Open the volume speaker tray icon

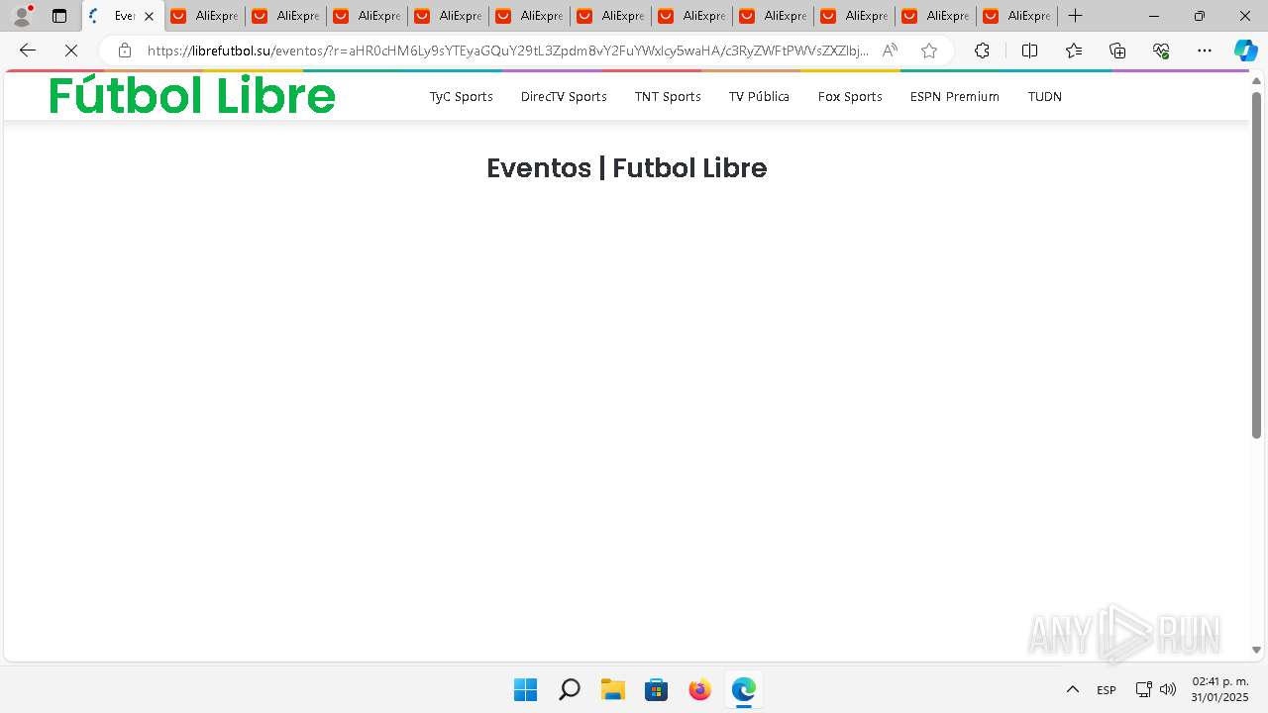1168,689
